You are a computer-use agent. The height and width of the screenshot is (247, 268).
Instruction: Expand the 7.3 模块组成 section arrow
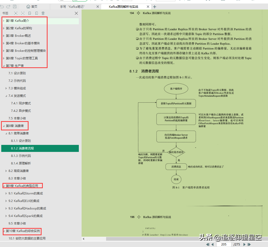6,88
